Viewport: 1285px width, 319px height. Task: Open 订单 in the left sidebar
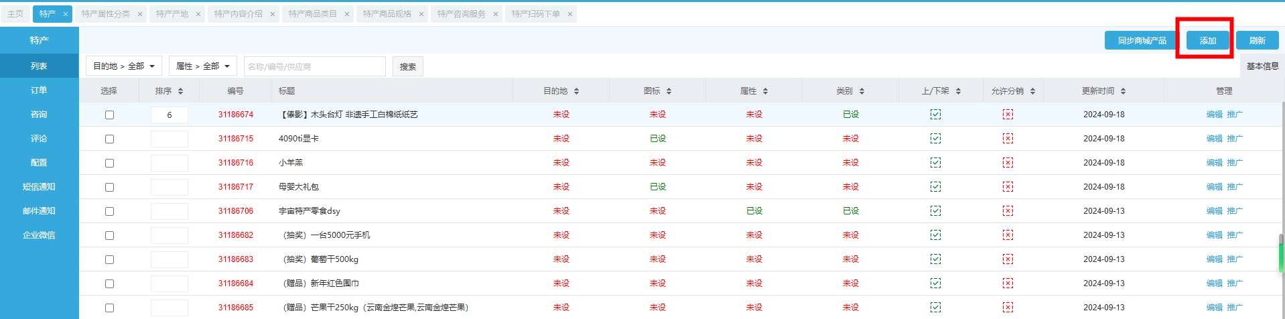coord(39,90)
